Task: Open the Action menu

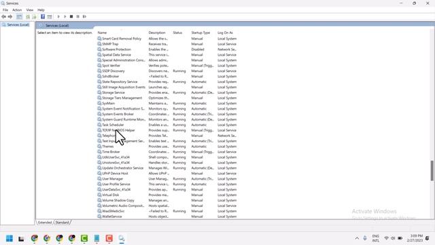Action: [x=17, y=10]
